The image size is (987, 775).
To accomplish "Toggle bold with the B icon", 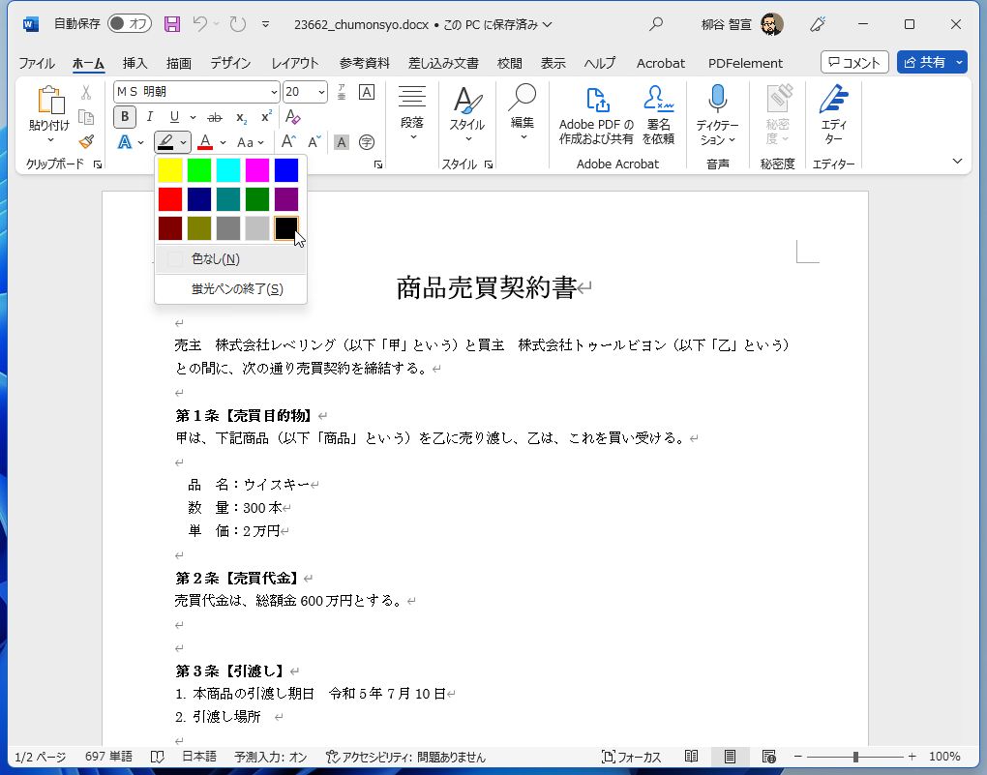I will [124, 116].
